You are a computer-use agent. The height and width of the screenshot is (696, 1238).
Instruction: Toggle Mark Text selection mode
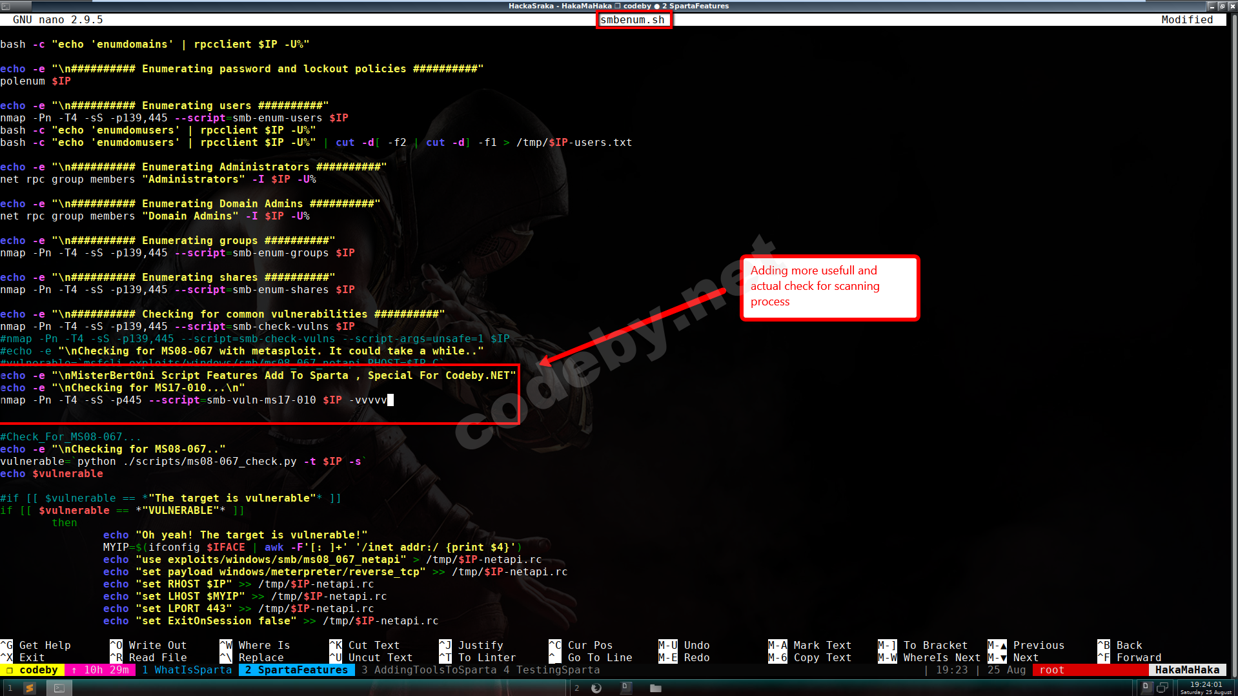coord(822,644)
